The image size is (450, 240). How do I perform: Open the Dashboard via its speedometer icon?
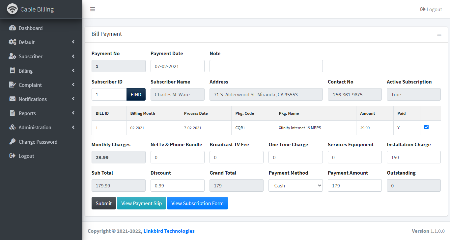pos(13,28)
